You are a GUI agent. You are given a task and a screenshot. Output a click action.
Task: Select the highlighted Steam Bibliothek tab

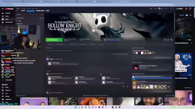tap(30, 11)
